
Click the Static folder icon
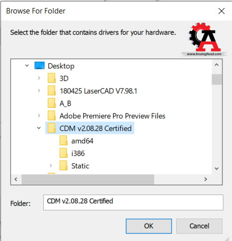[64, 166]
